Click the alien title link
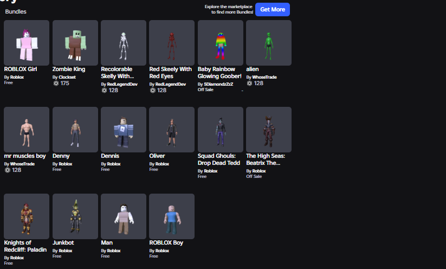The height and width of the screenshot is (269, 446). point(253,69)
